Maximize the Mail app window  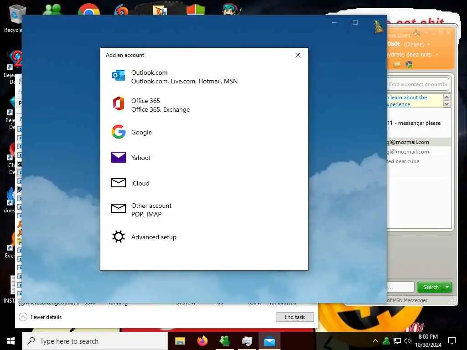[355, 22]
